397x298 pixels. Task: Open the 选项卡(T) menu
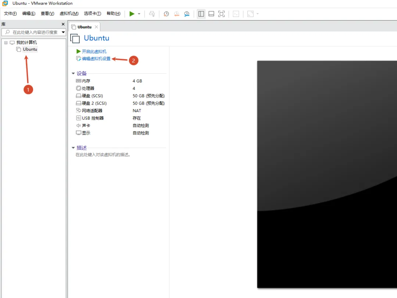[92, 14]
